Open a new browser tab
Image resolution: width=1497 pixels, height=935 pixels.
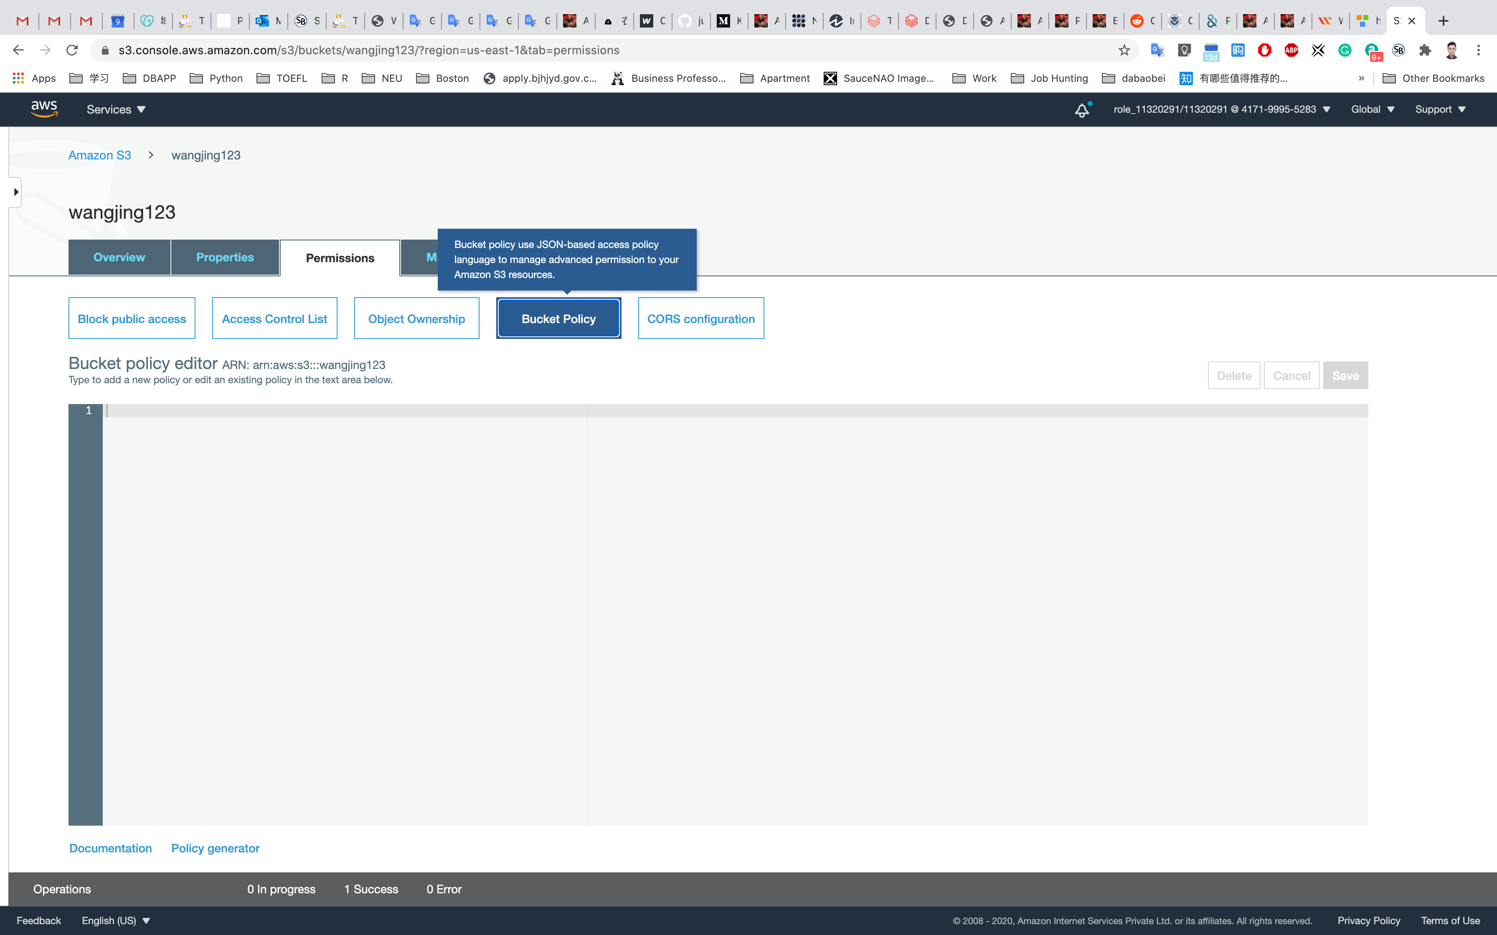[x=1443, y=21]
